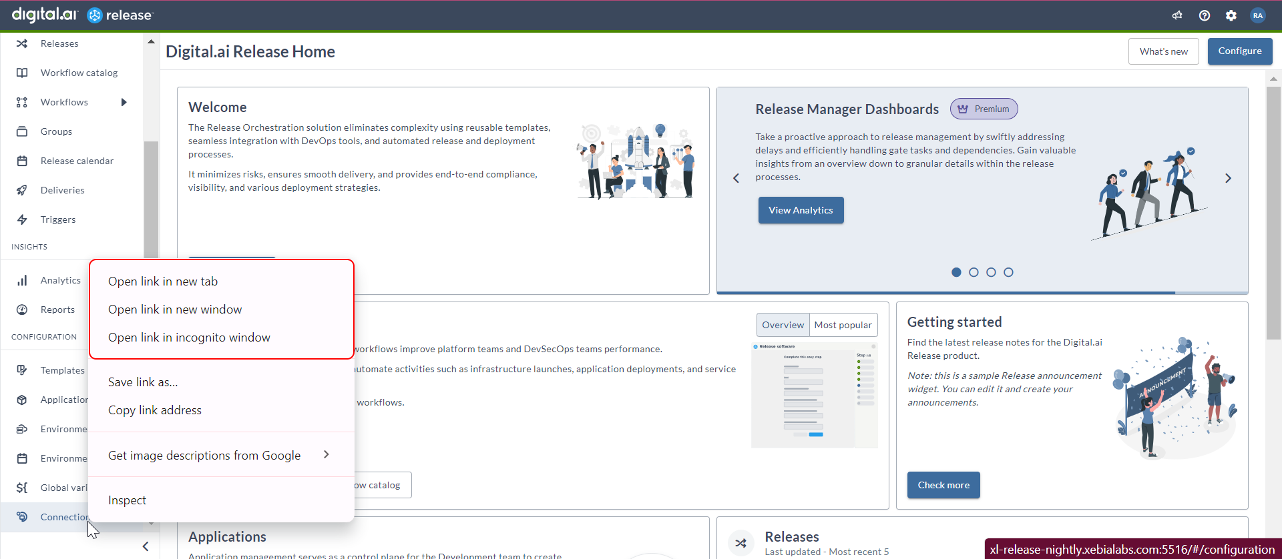Click the Applications cube icon
The width and height of the screenshot is (1282, 559).
point(22,400)
